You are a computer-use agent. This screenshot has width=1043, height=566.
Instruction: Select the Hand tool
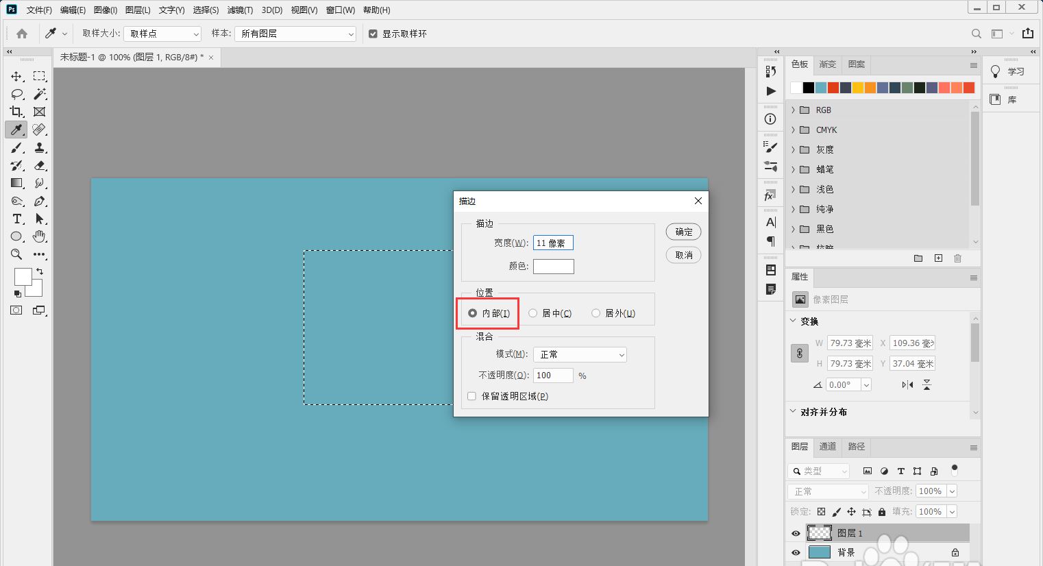(x=40, y=236)
